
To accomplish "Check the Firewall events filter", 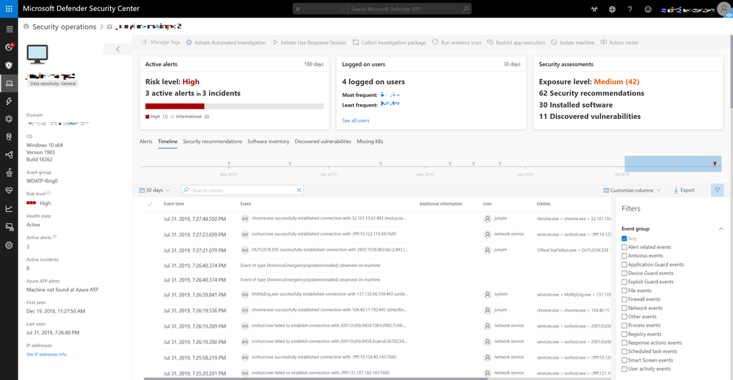I will click(x=624, y=299).
